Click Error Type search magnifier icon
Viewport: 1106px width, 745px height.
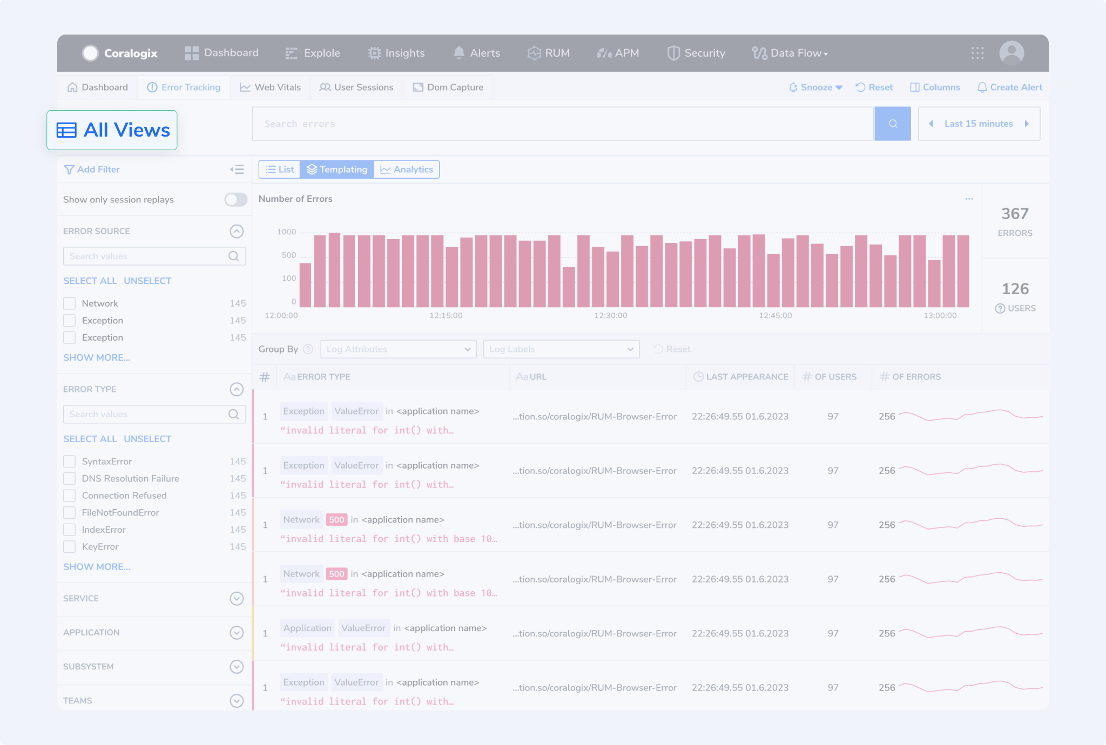pyautogui.click(x=233, y=414)
